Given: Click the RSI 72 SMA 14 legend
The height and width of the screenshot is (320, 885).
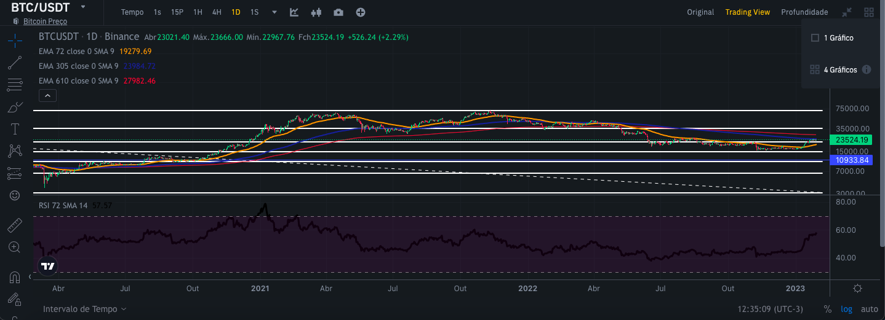Looking at the screenshot, I should pyautogui.click(x=63, y=205).
